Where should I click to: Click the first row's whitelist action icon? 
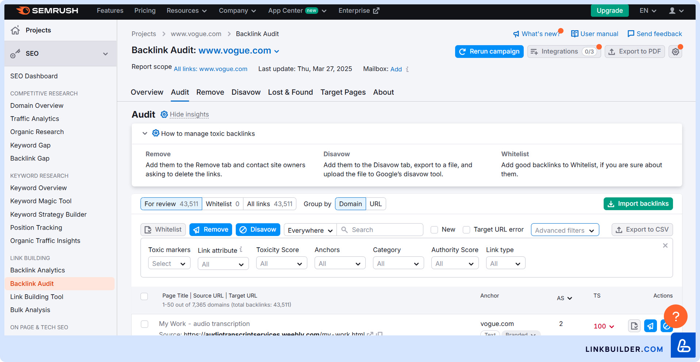(x=634, y=326)
